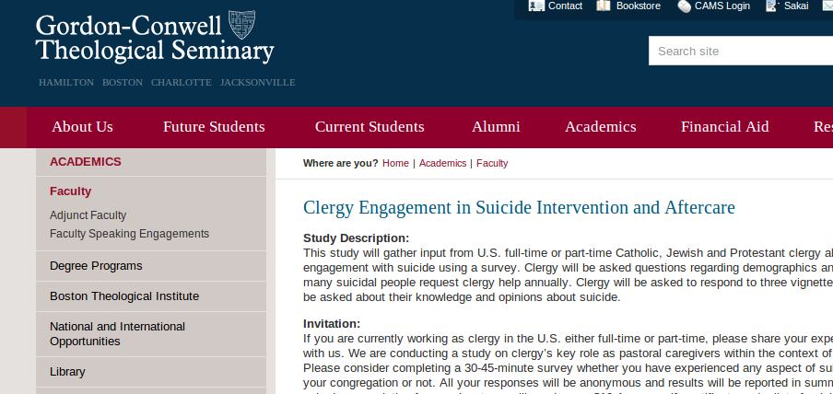Click the Contact card icon
This screenshot has width=833, height=394.
click(x=536, y=6)
